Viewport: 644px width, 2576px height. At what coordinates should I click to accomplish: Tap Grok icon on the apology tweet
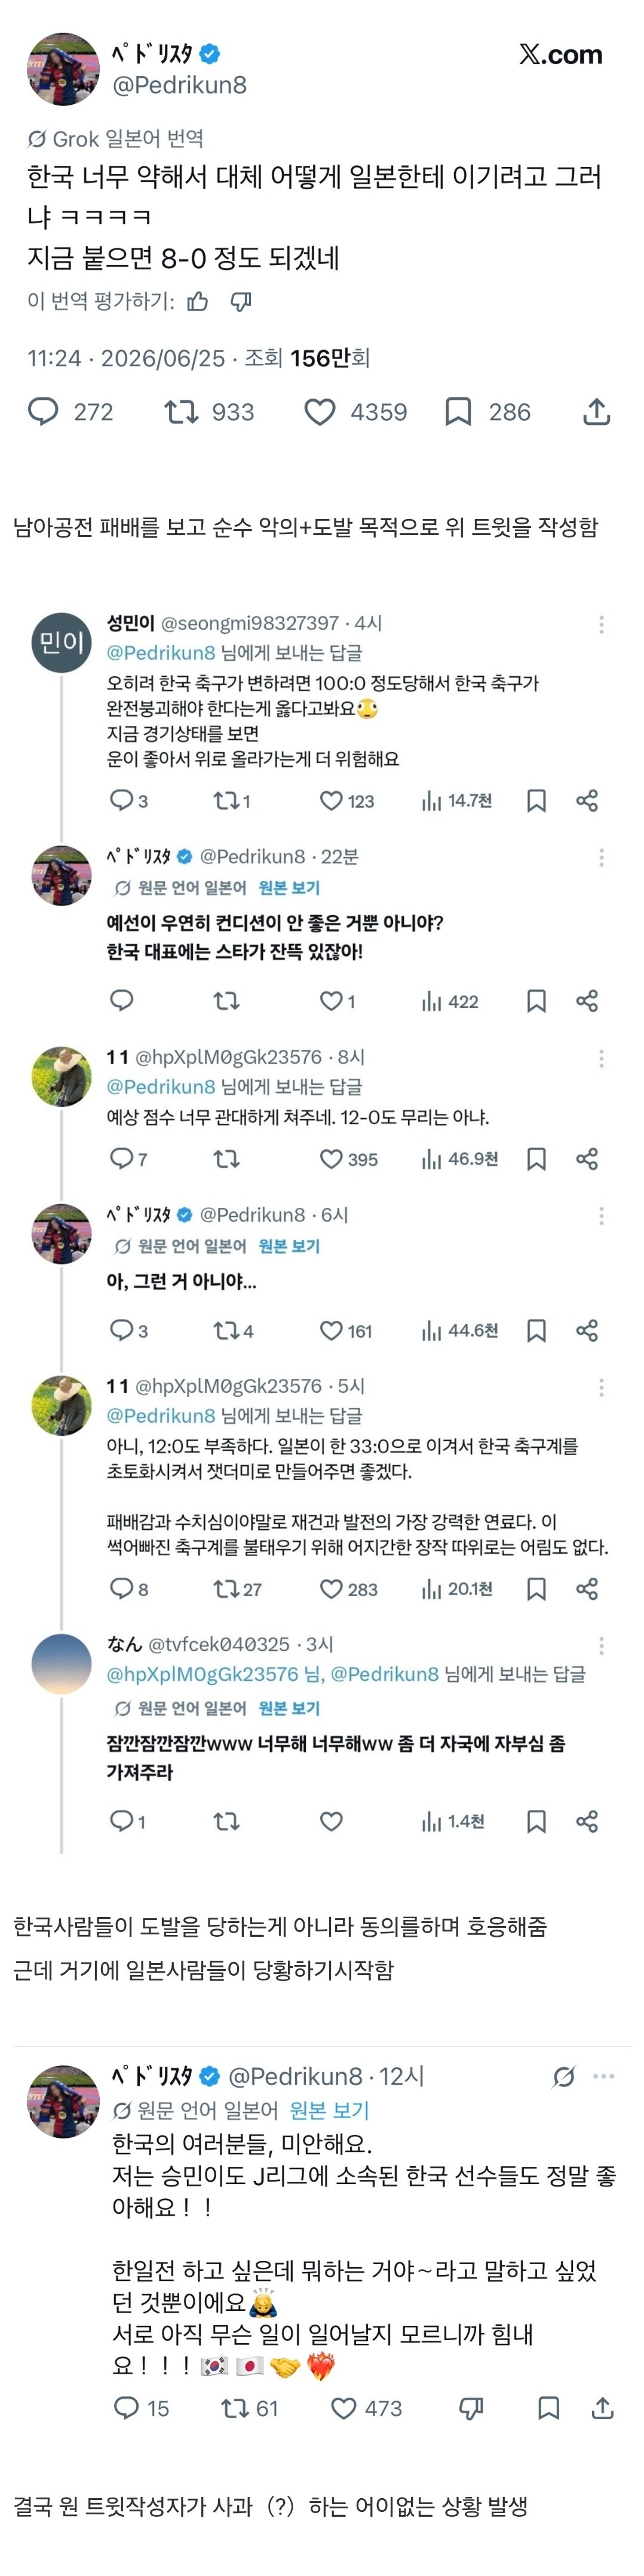point(564,2077)
